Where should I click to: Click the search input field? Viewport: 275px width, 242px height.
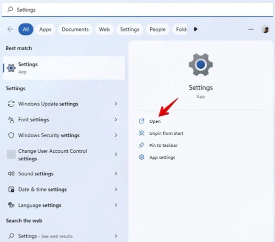[x=137, y=10]
